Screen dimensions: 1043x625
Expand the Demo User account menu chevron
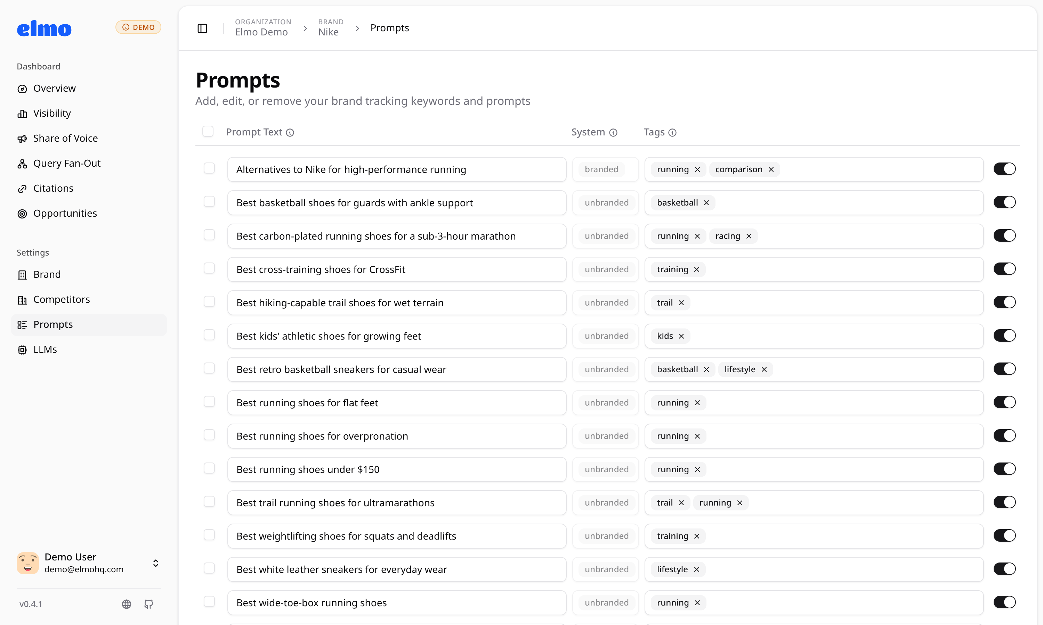pyautogui.click(x=155, y=563)
